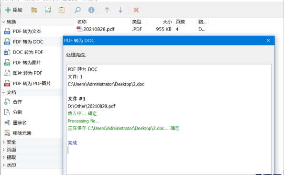Click the 文件 #1 heading in the log
This screenshot has width=284, height=175.
point(76,98)
